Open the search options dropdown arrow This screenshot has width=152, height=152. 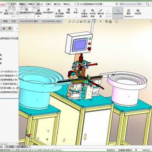150,4
